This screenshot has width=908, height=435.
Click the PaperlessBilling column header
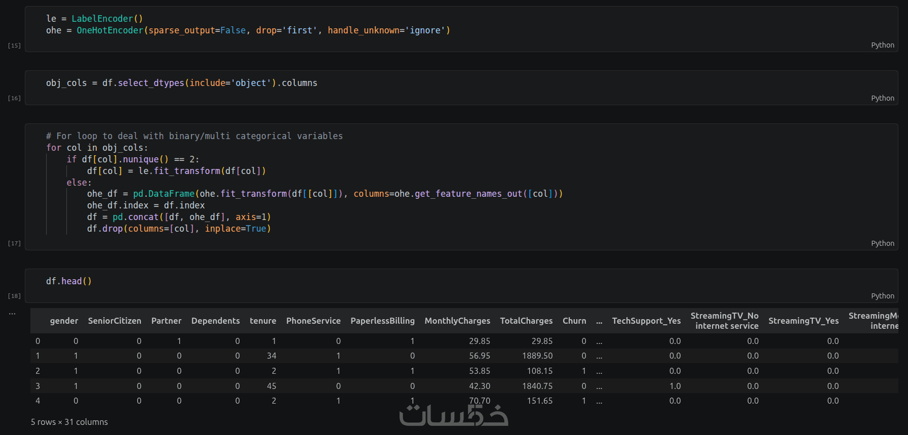pos(382,321)
